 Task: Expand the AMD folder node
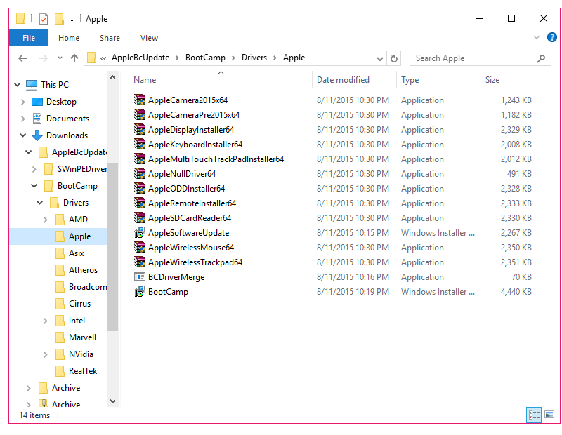tap(45, 220)
